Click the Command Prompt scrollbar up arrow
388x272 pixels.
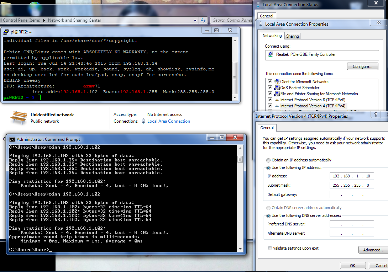pyautogui.click(x=240, y=148)
